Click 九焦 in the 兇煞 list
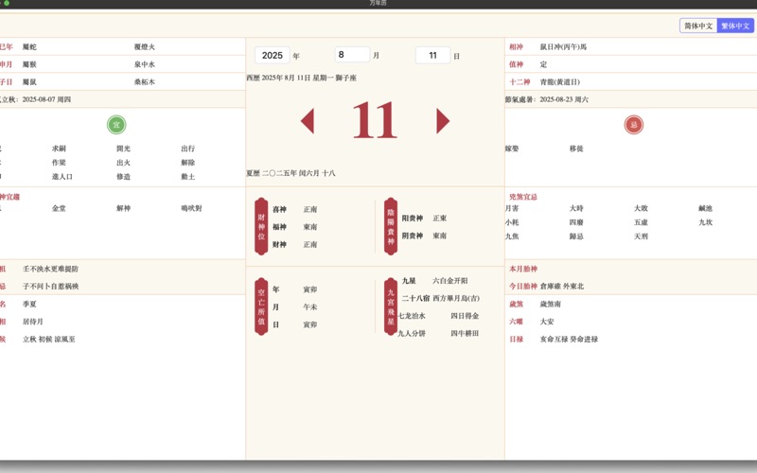The height and width of the screenshot is (473, 757). (512, 236)
